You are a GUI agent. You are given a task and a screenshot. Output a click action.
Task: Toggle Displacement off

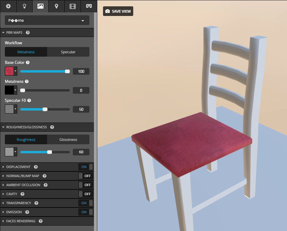tap(86, 167)
